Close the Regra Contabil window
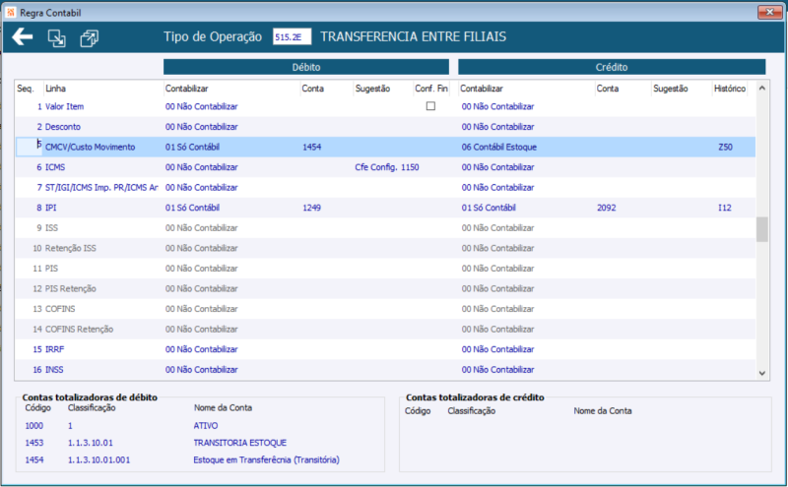The height and width of the screenshot is (487, 788). (769, 12)
